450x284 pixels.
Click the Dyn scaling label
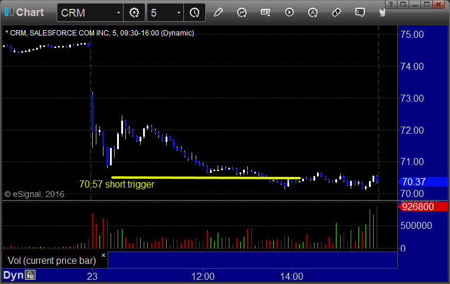point(13,275)
